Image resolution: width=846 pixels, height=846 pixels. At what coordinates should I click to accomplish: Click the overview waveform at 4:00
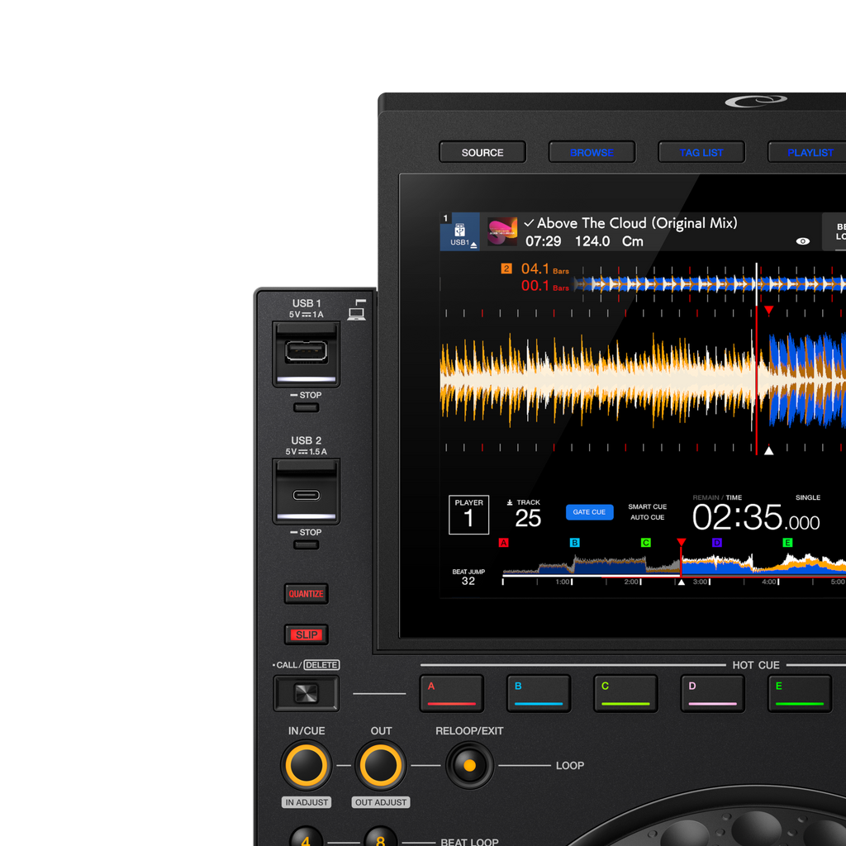click(778, 567)
